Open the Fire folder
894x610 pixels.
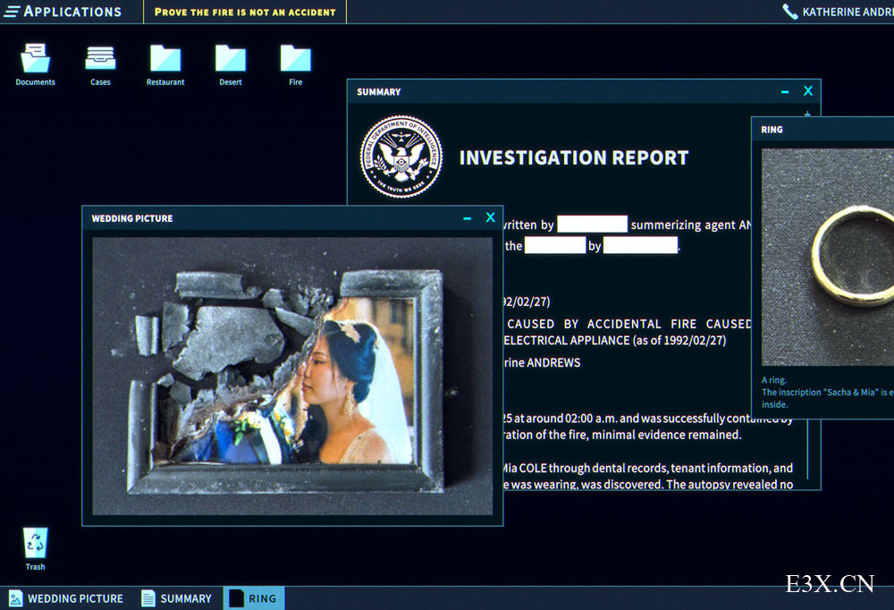[295, 65]
